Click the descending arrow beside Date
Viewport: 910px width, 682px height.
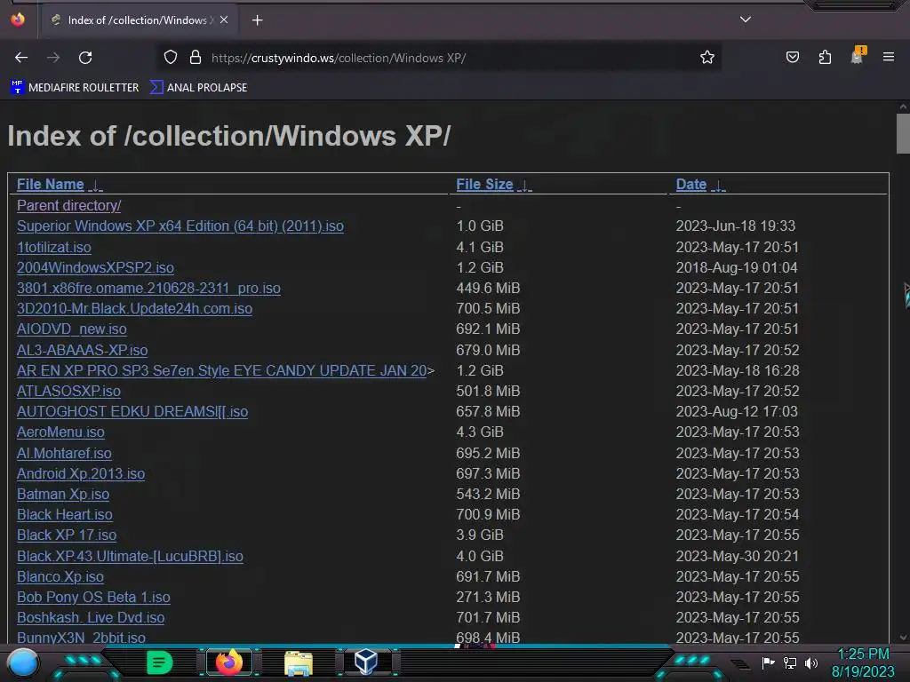pos(718,186)
